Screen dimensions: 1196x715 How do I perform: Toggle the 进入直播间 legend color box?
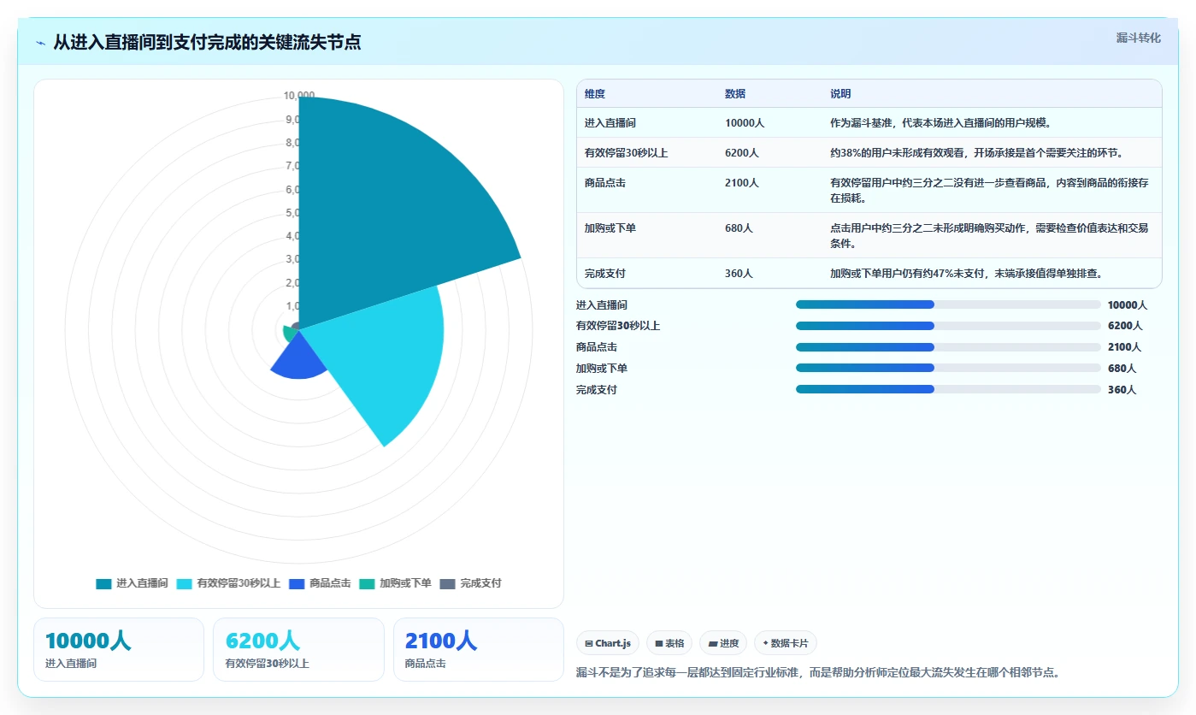tap(103, 583)
